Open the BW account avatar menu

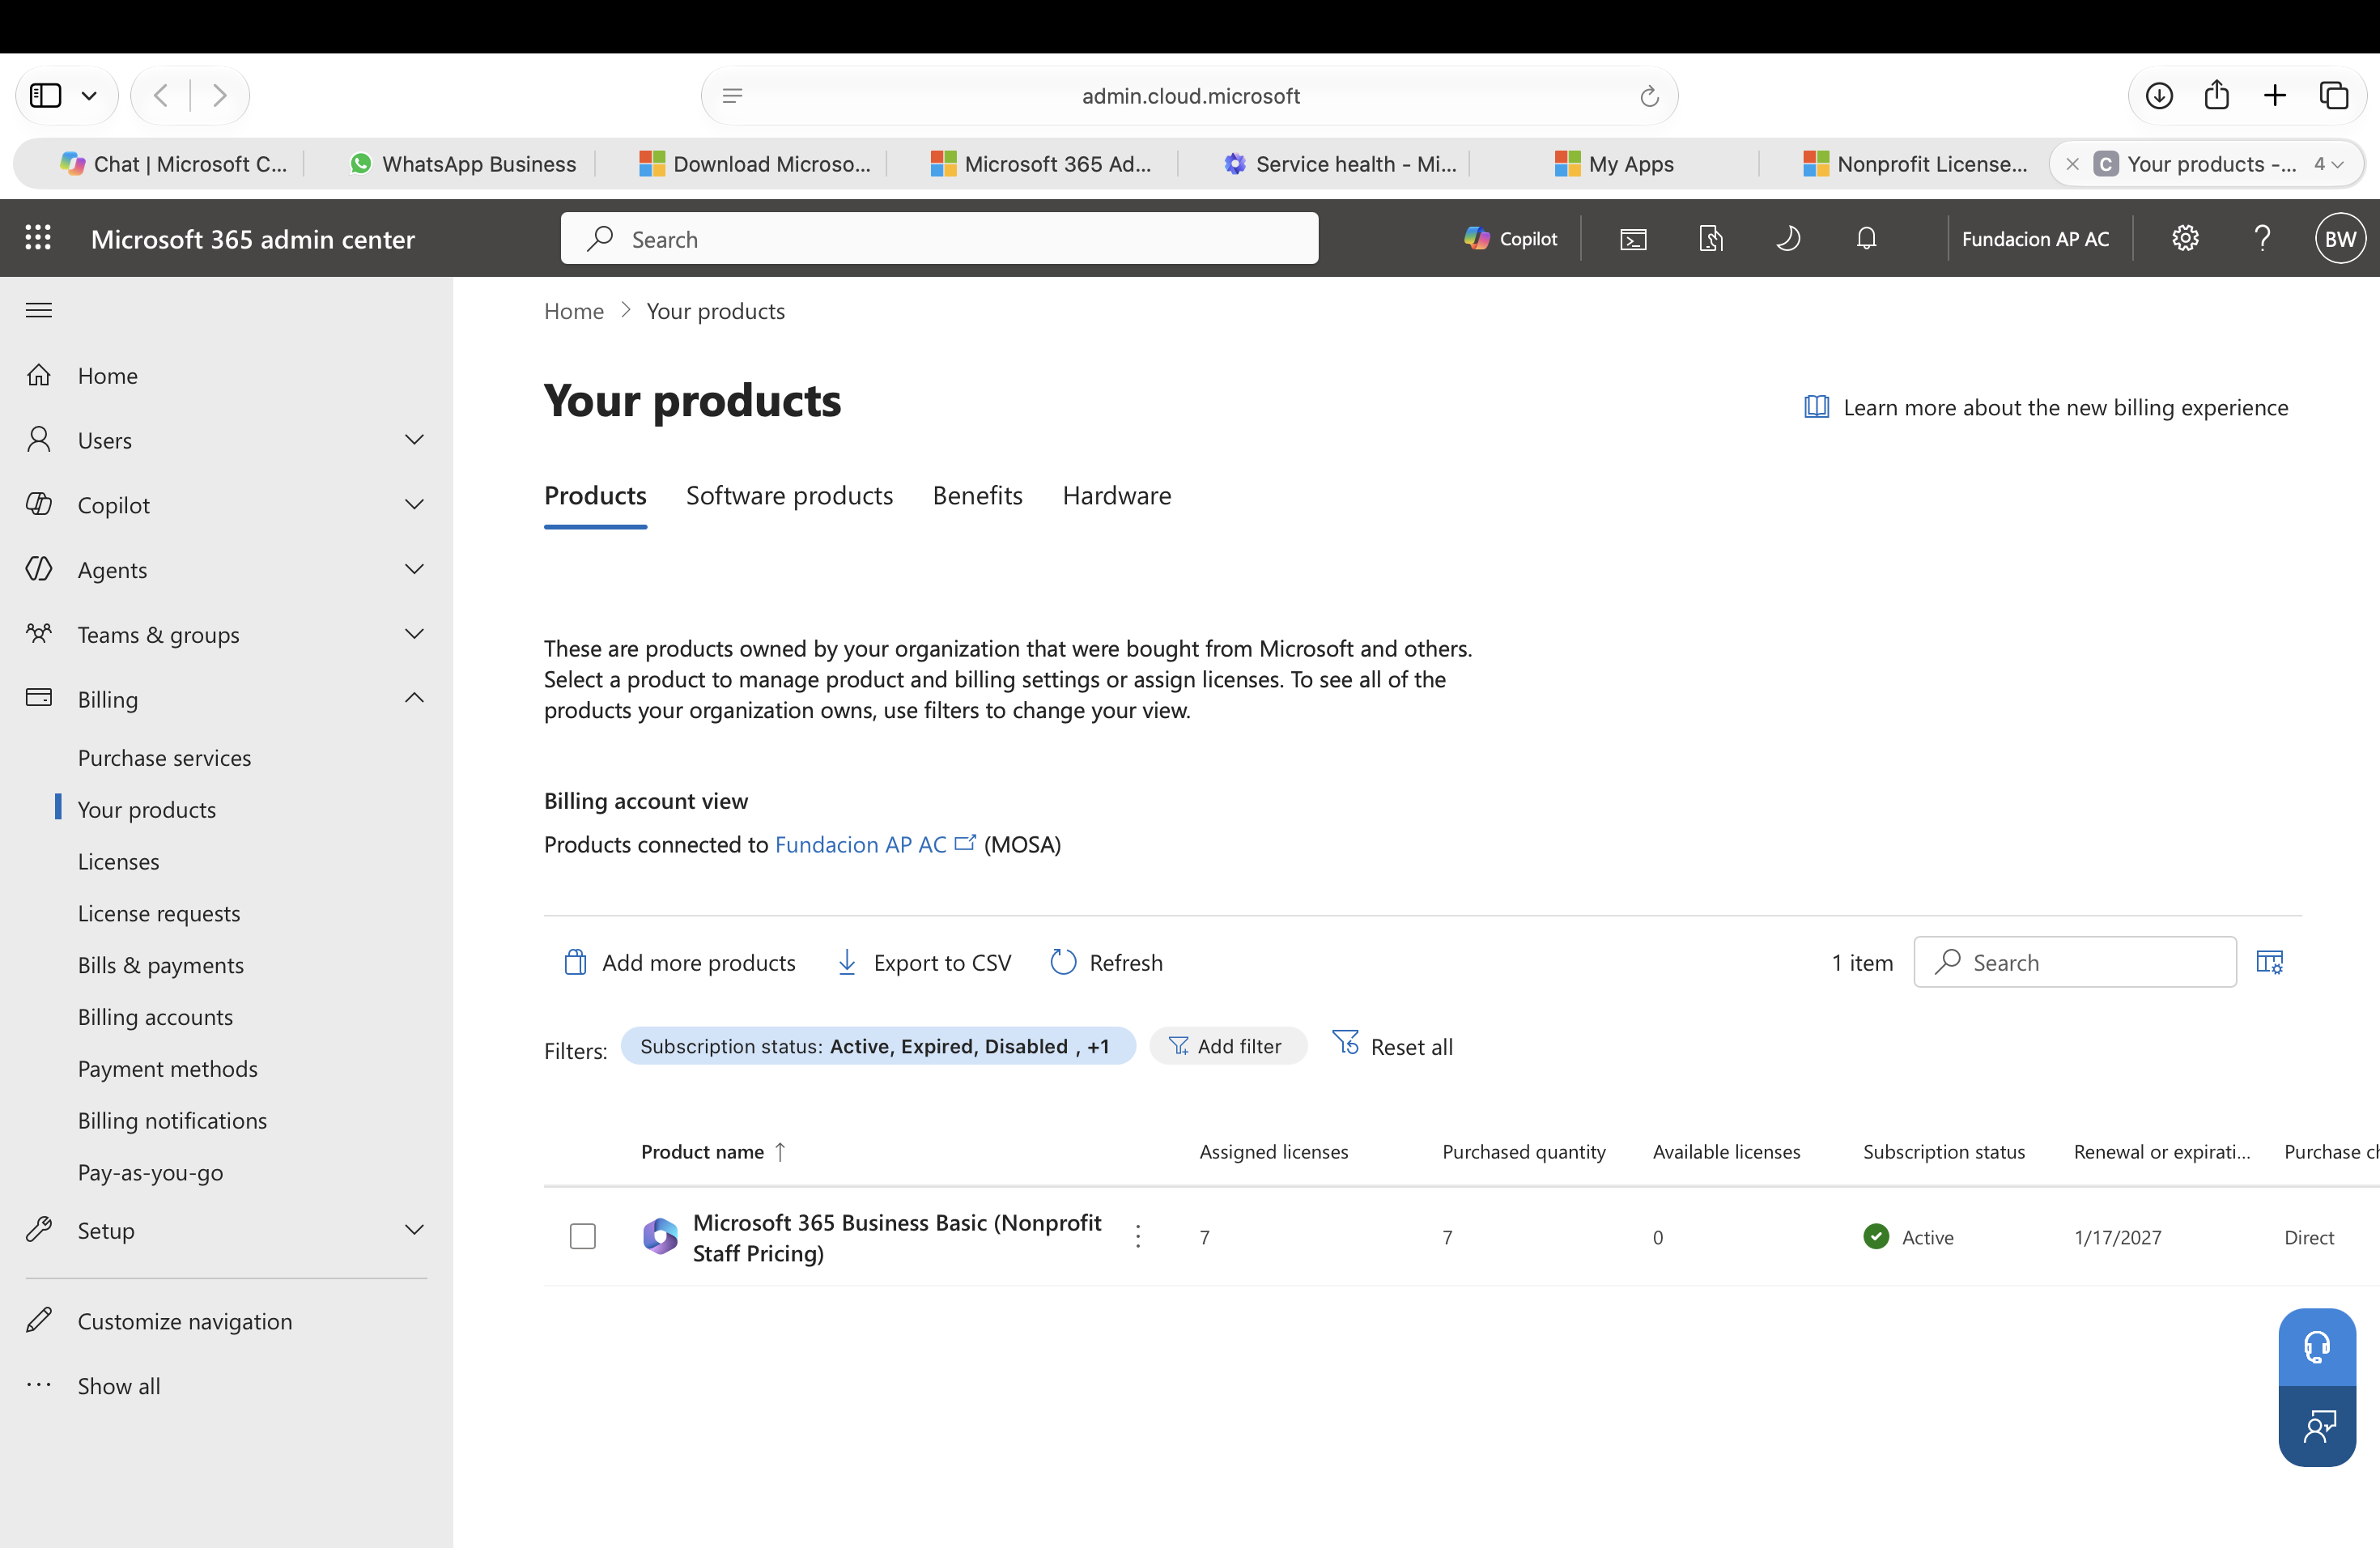click(2340, 238)
